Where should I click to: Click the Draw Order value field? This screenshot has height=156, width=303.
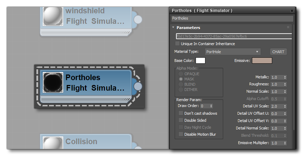tap(205, 106)
